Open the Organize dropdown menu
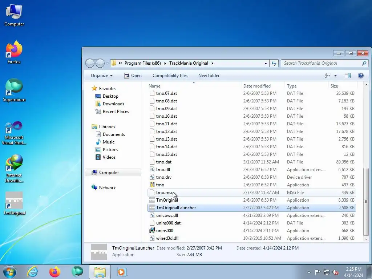The width and height of the screenshot is (372, 279). pyautogui.click(x=102, y=76)
